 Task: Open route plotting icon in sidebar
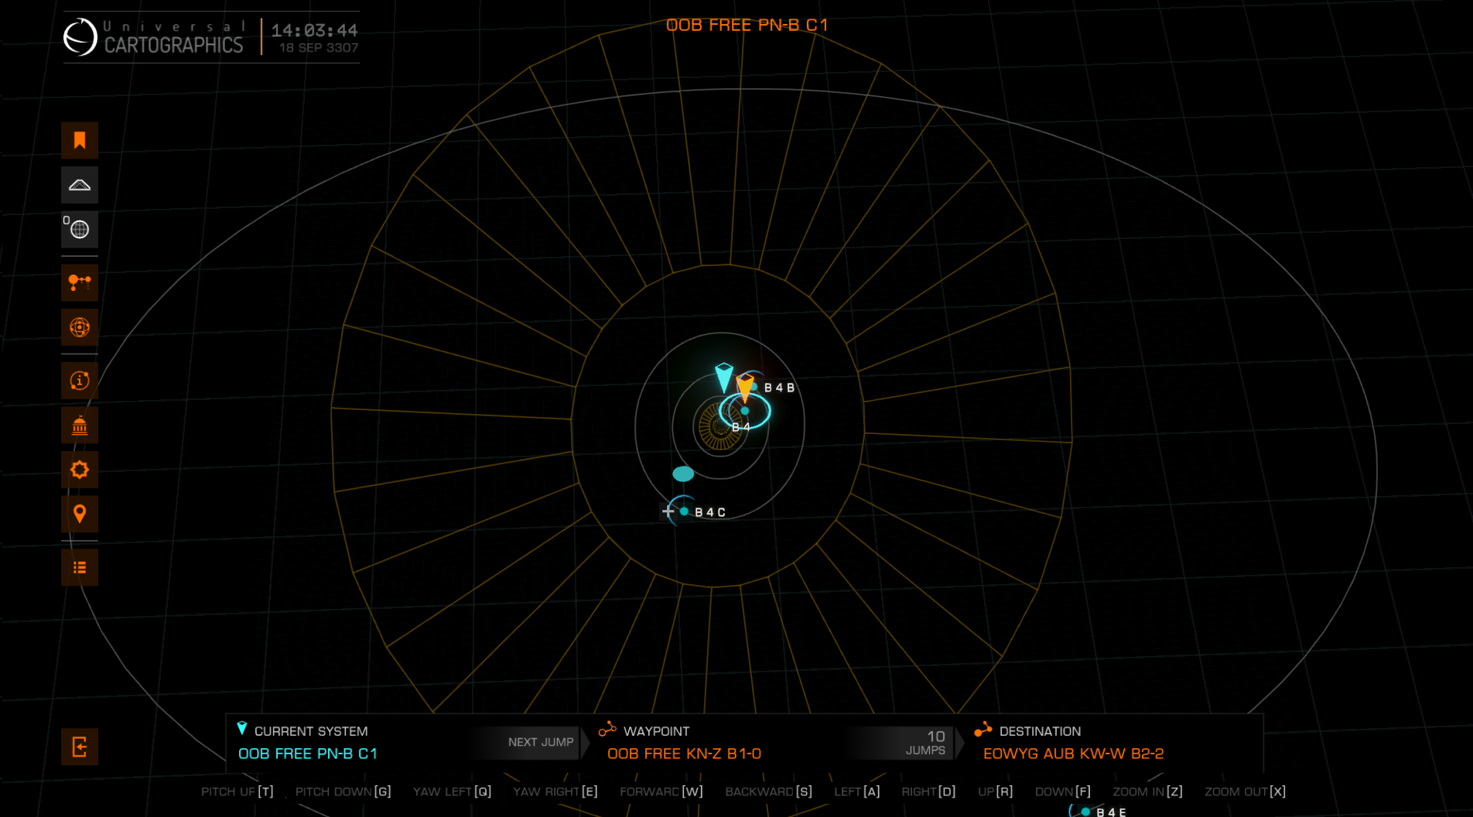coord(80,282)
